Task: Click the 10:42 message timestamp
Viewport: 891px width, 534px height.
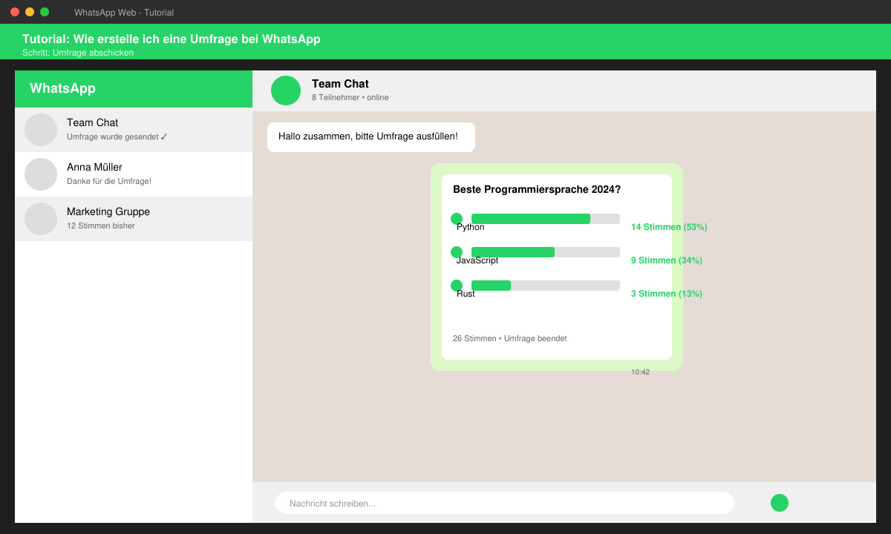Action: (x=640, y=372)
